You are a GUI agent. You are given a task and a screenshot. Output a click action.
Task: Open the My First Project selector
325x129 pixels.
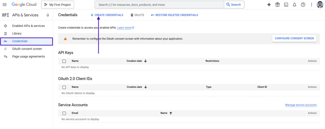[x=58, y=4]
